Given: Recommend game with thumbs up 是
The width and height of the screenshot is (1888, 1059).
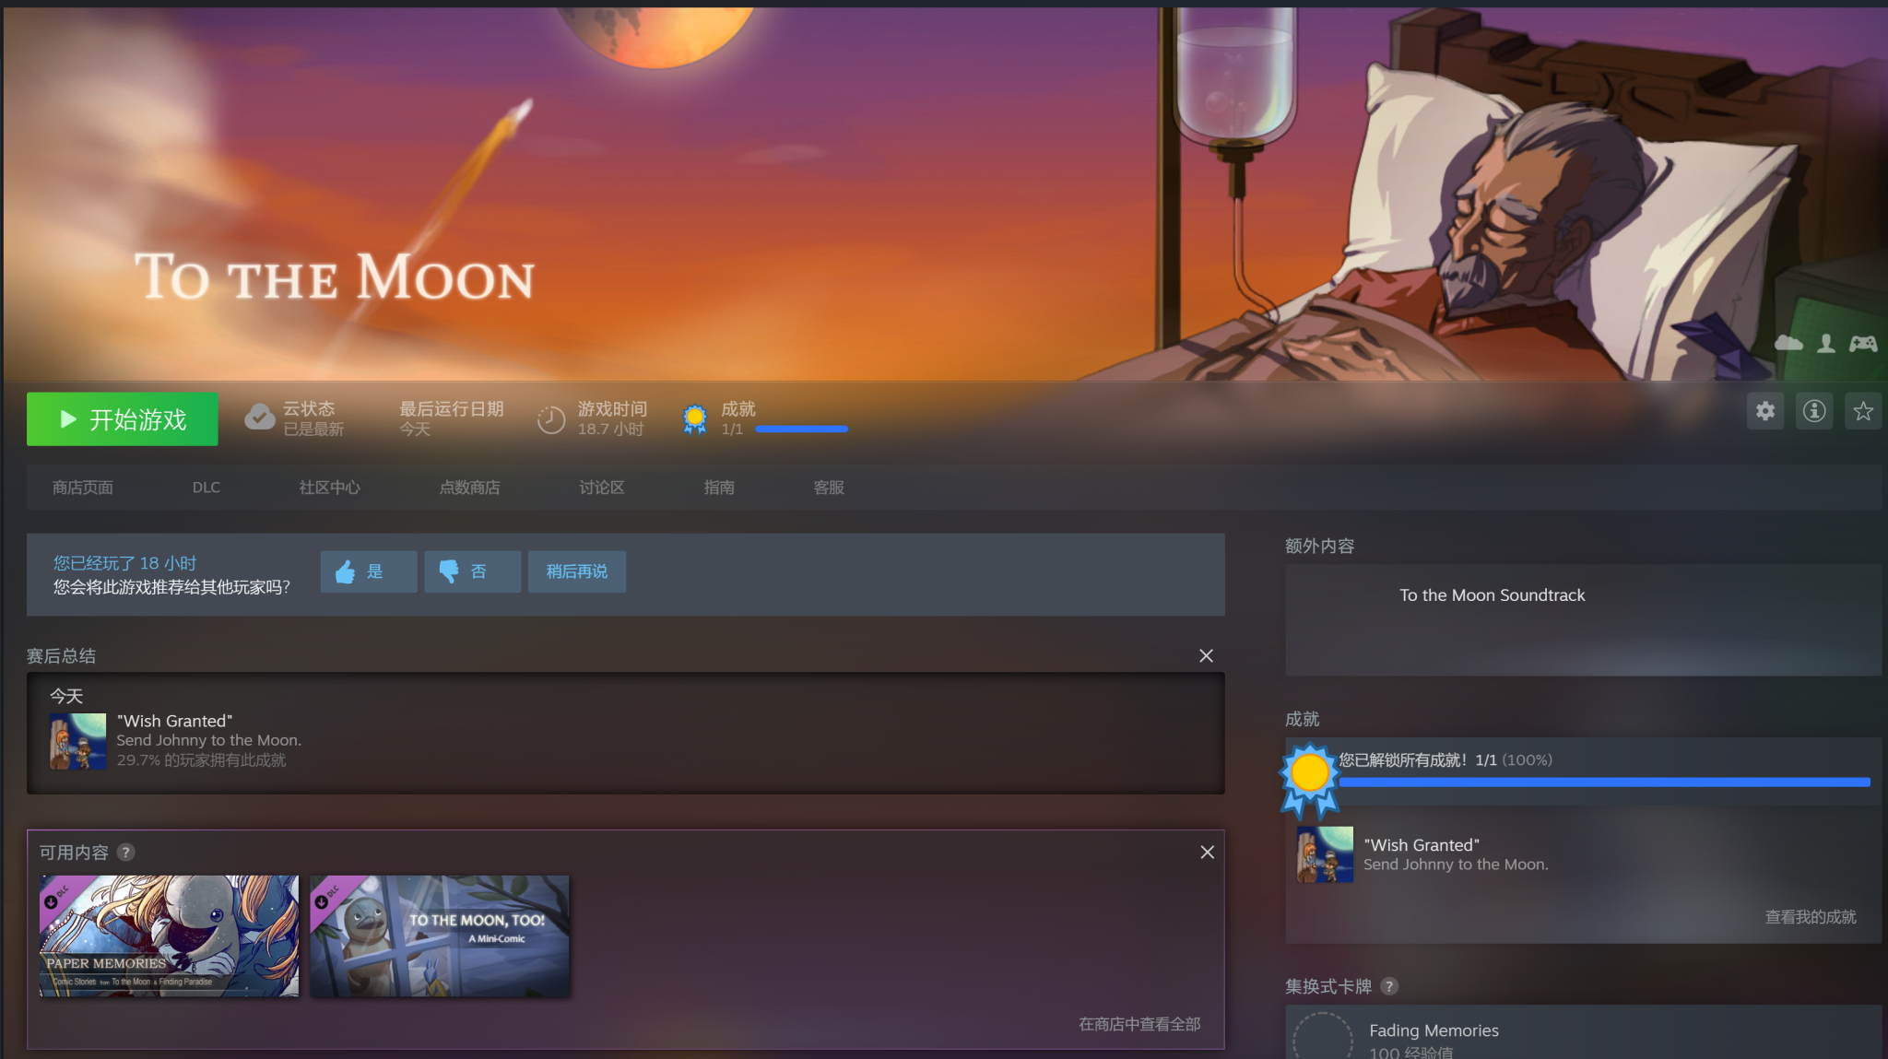Looking at the screenshot, I should pyautogui.click(x=369, y=571).
